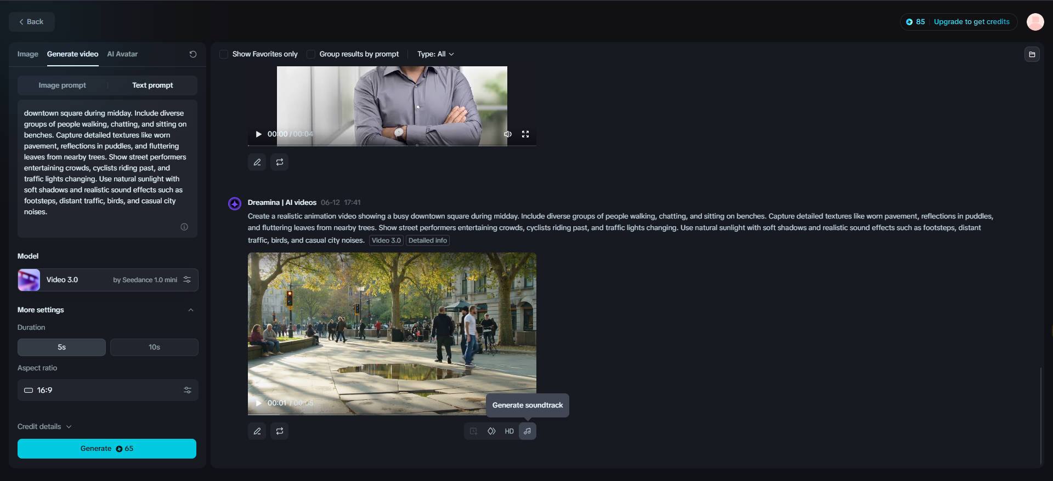
Task: Toggle Group results by prompt checkbox
Action: point(311,54)
